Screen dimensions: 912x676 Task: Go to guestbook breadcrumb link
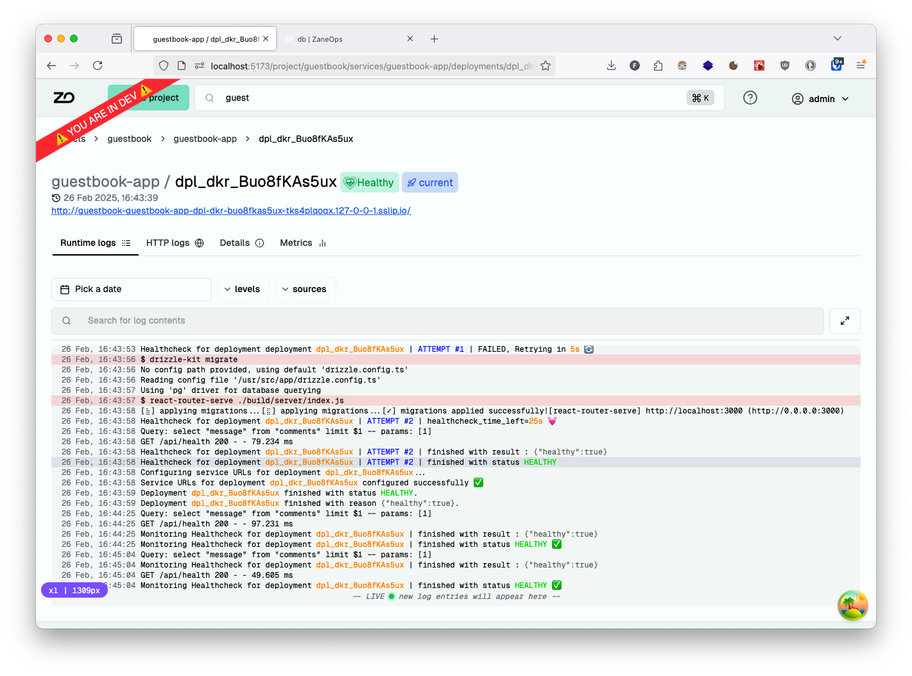pos(129,139)
